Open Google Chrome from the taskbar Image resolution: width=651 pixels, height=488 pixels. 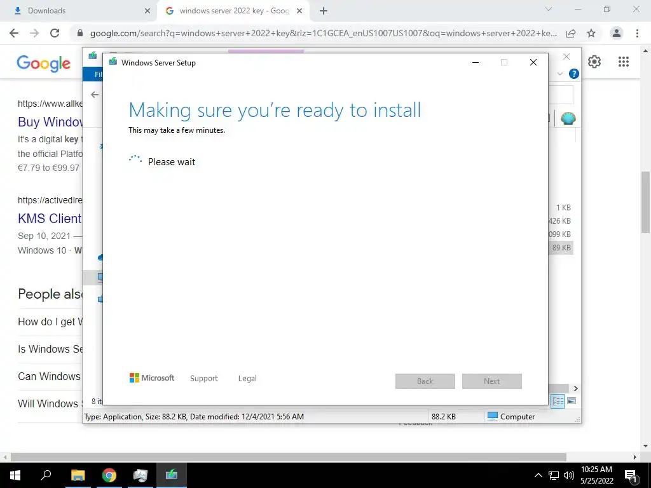[x=109, y=475]
